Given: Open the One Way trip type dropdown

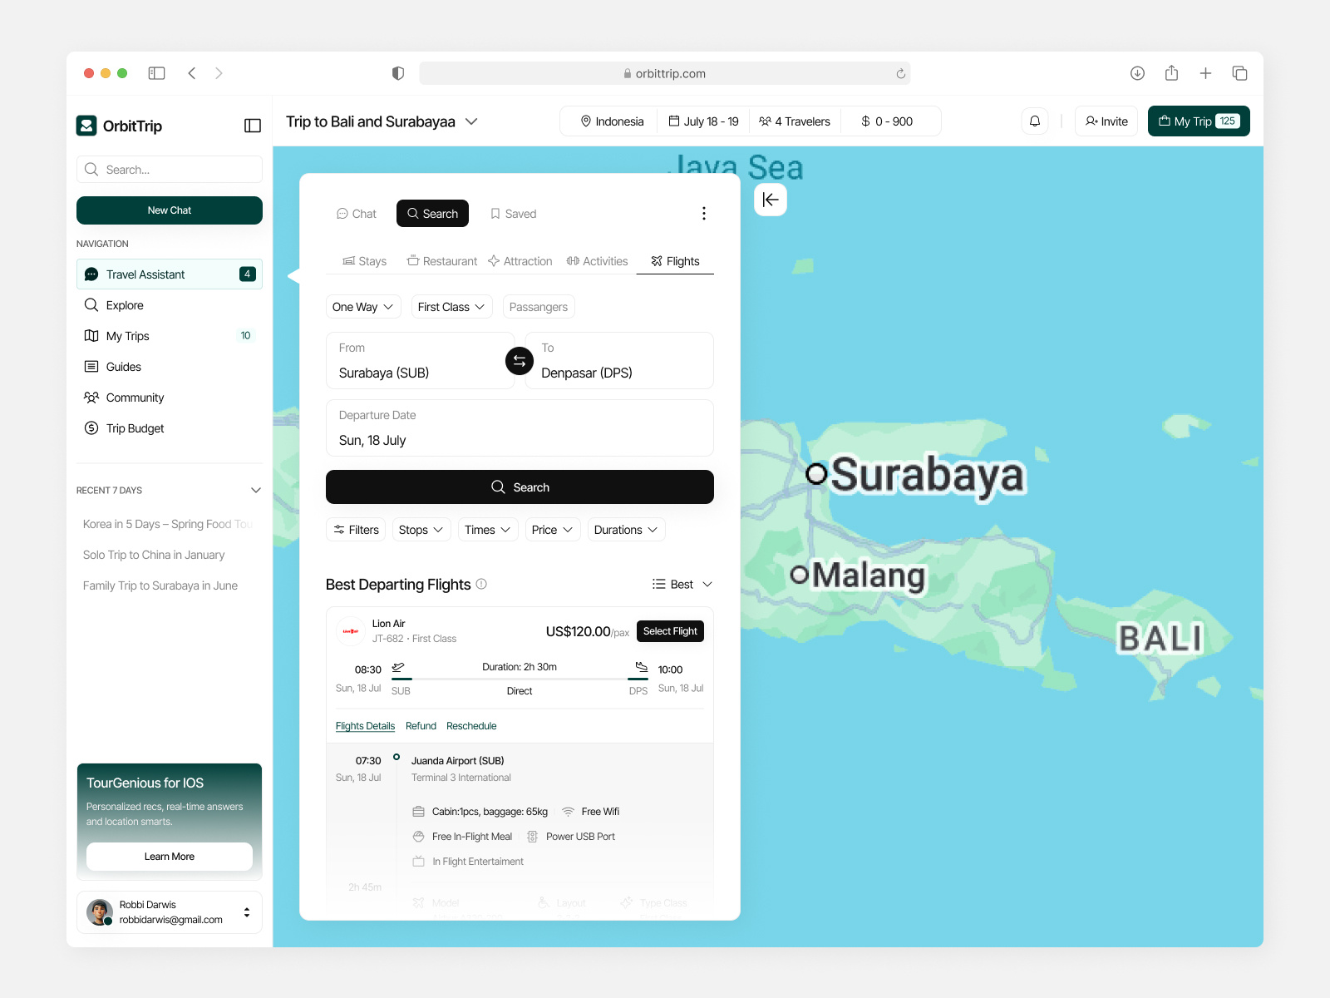Looking at the screenshot, I should pyautogui.click(x=363, y=307).
